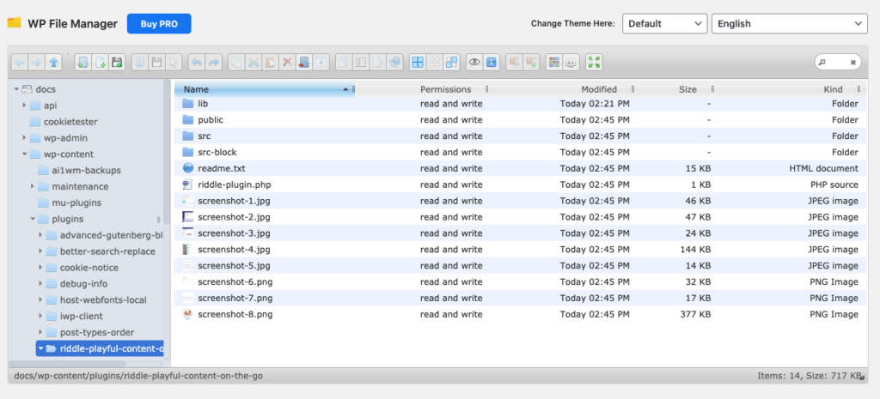Click the Back navigation arrow in toolbar
Viewport: 880px width, 399px height.
point(20,62)
